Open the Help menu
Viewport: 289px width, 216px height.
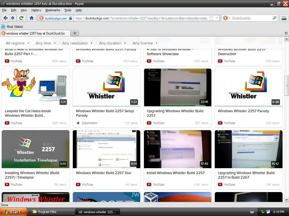(78, 10)
